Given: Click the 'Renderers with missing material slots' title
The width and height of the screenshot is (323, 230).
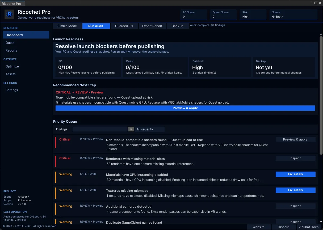Looking at the screenshot, I should click(x=135, y=159).
